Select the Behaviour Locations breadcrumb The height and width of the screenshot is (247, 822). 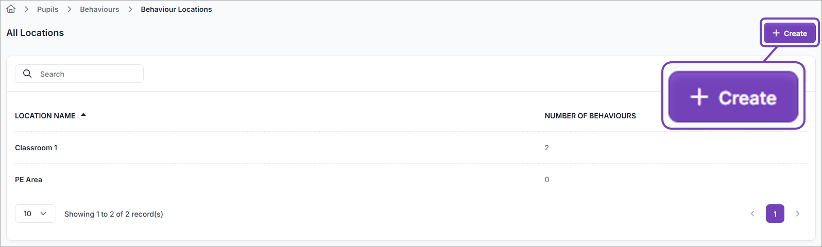click(176, 9)
